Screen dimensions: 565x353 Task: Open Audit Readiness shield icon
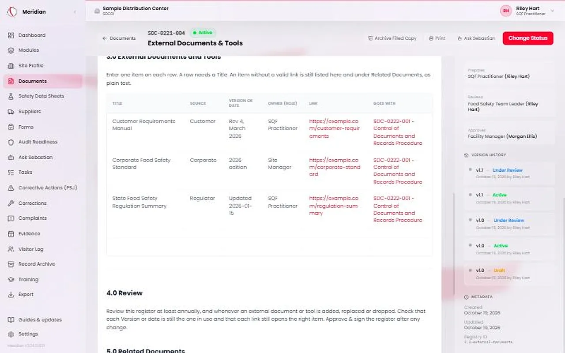(11, 142)
